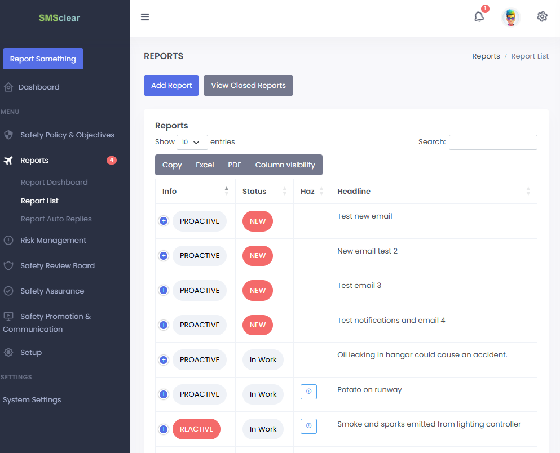Image resolution: width=560 pixels, height=453 pixels.
Task: Expand row details for Oil leaking report
Action: click(x=164, y=359)
